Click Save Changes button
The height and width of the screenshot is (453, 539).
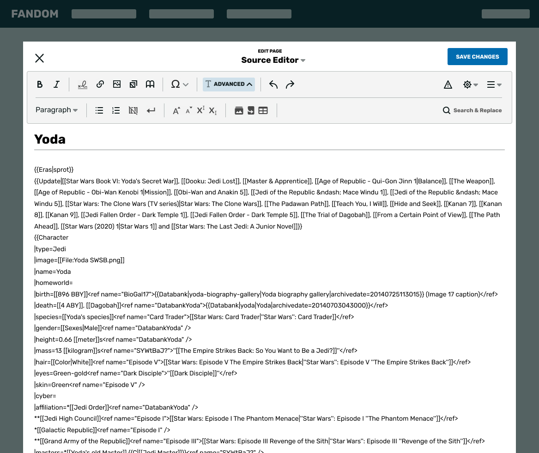[x=477, y=57]
